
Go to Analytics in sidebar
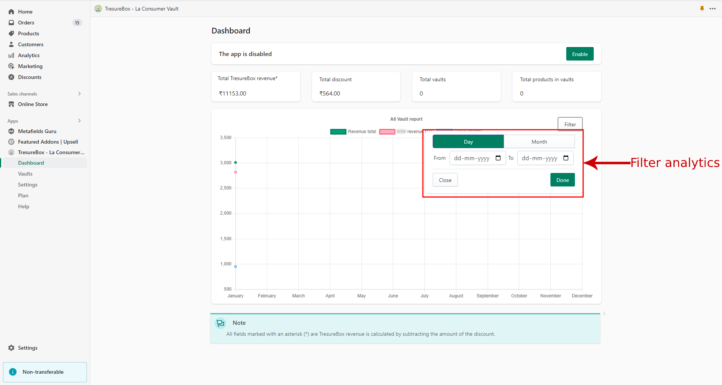pos(29,55)
